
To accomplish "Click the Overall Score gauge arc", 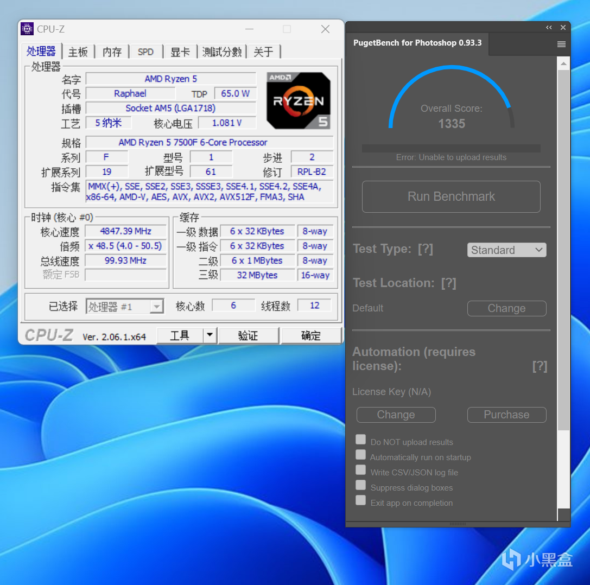I will [x=451, y=97].
